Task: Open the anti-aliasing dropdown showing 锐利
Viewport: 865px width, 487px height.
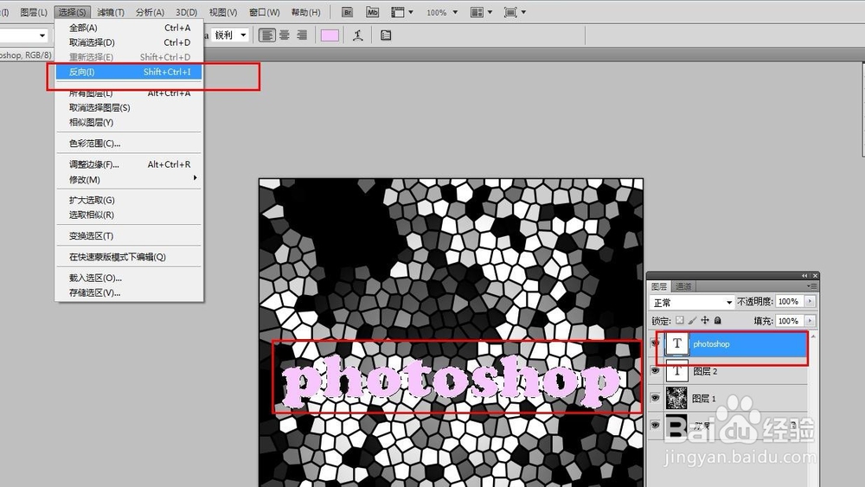Action: pyautogui.click(x=230, y=35)
